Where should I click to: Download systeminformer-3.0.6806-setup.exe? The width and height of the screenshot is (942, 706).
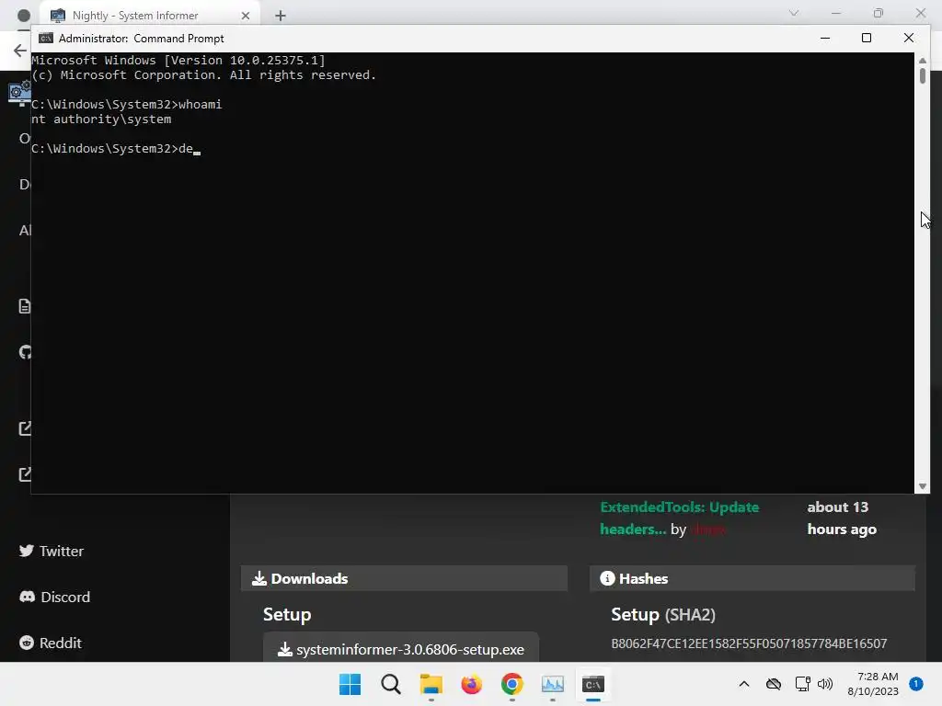click(x=401, y=649)
